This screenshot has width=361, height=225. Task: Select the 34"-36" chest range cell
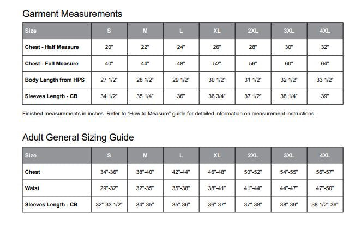(109, 172)
